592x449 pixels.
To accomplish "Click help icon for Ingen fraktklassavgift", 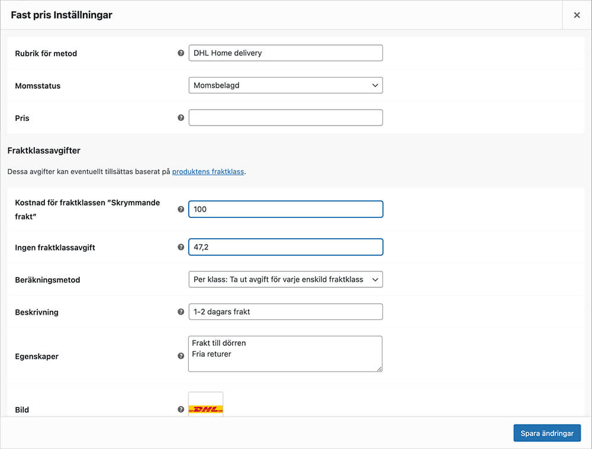I will [x=181, y=247].
